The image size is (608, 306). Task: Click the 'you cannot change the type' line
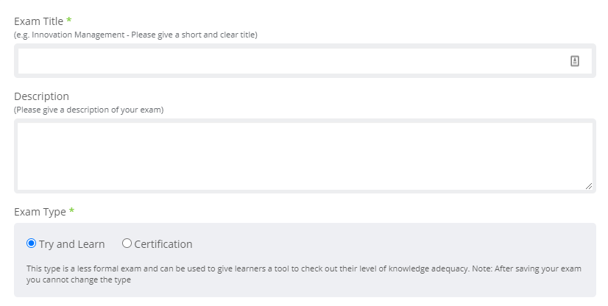coord(79,280)
